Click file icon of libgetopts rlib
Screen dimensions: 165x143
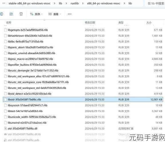(5, 30)
